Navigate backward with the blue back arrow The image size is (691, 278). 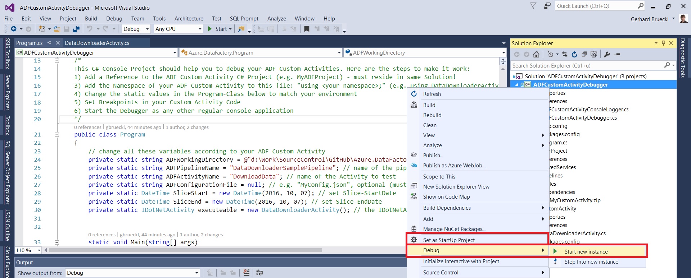click(x=14, y=29)
